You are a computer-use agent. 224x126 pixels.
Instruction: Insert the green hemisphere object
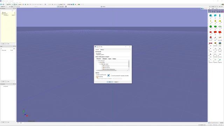pyautogui.click(x=215, y=27)
